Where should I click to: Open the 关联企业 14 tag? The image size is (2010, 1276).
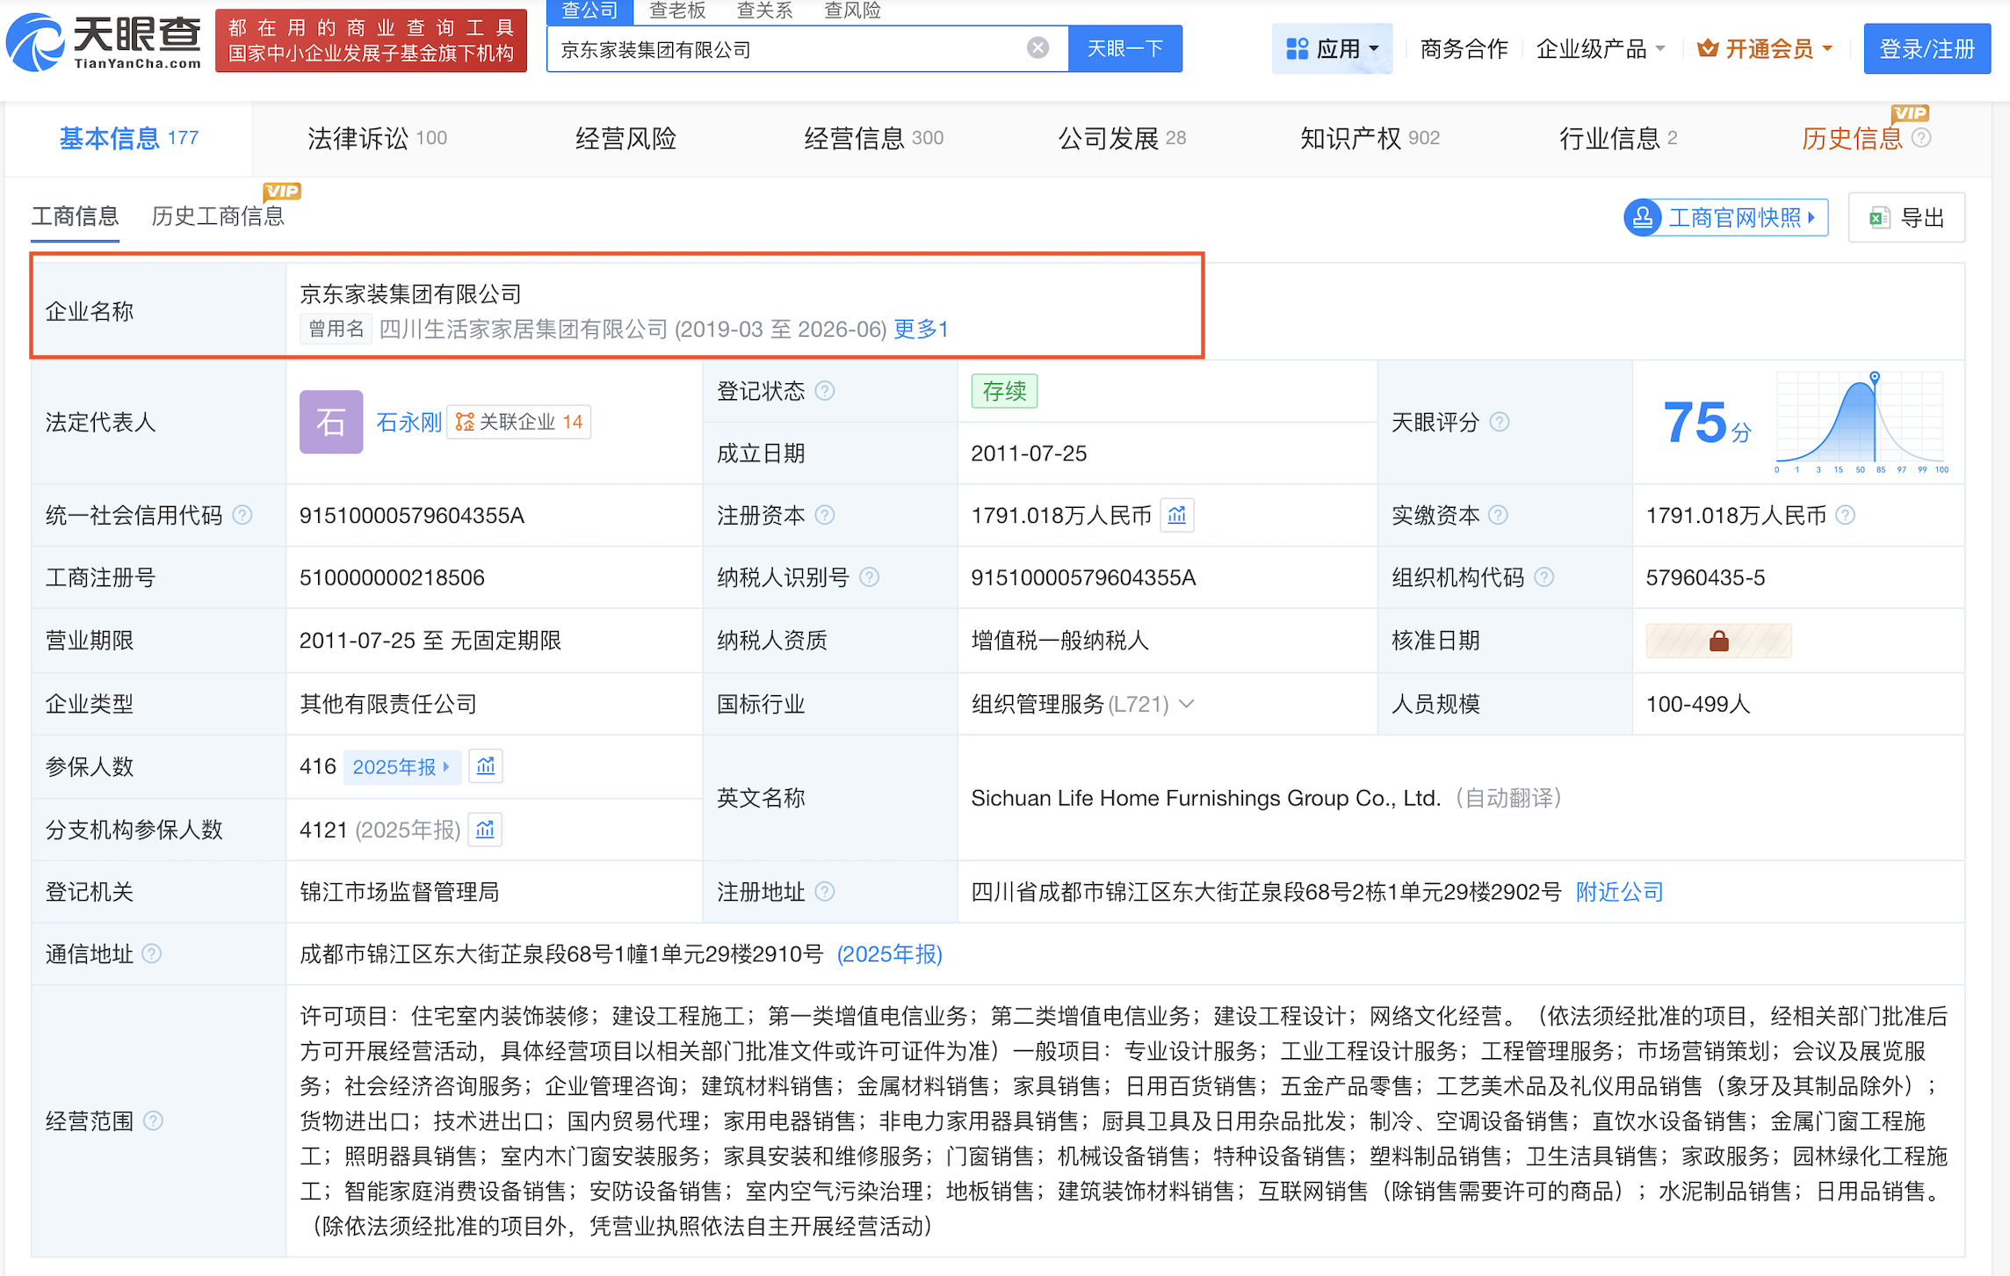pyautogui.click(x=519, y=423)
